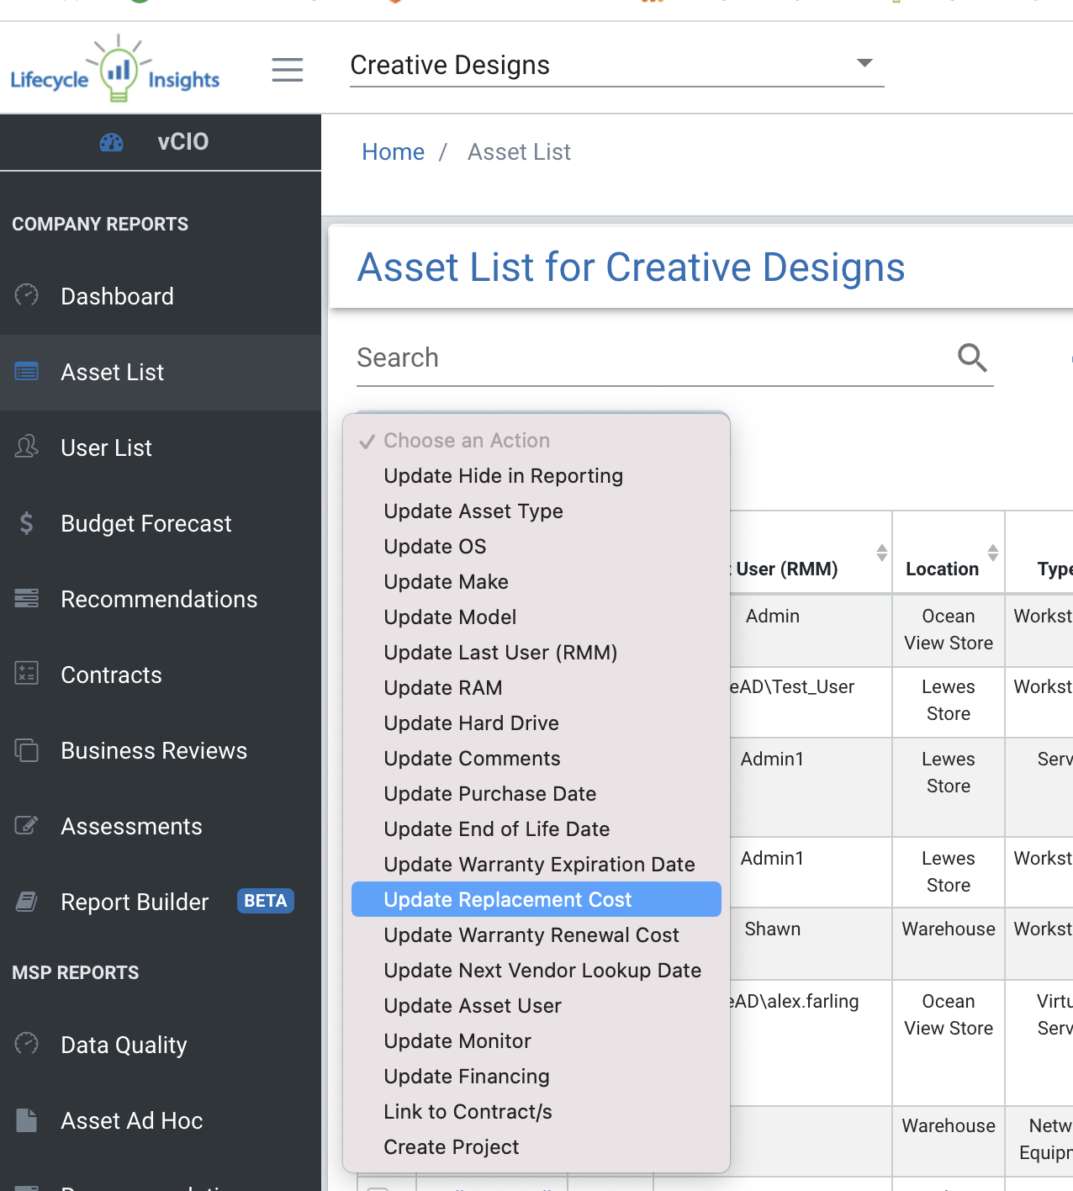Select Link to Contract/s action

[x=536, y=1112]
